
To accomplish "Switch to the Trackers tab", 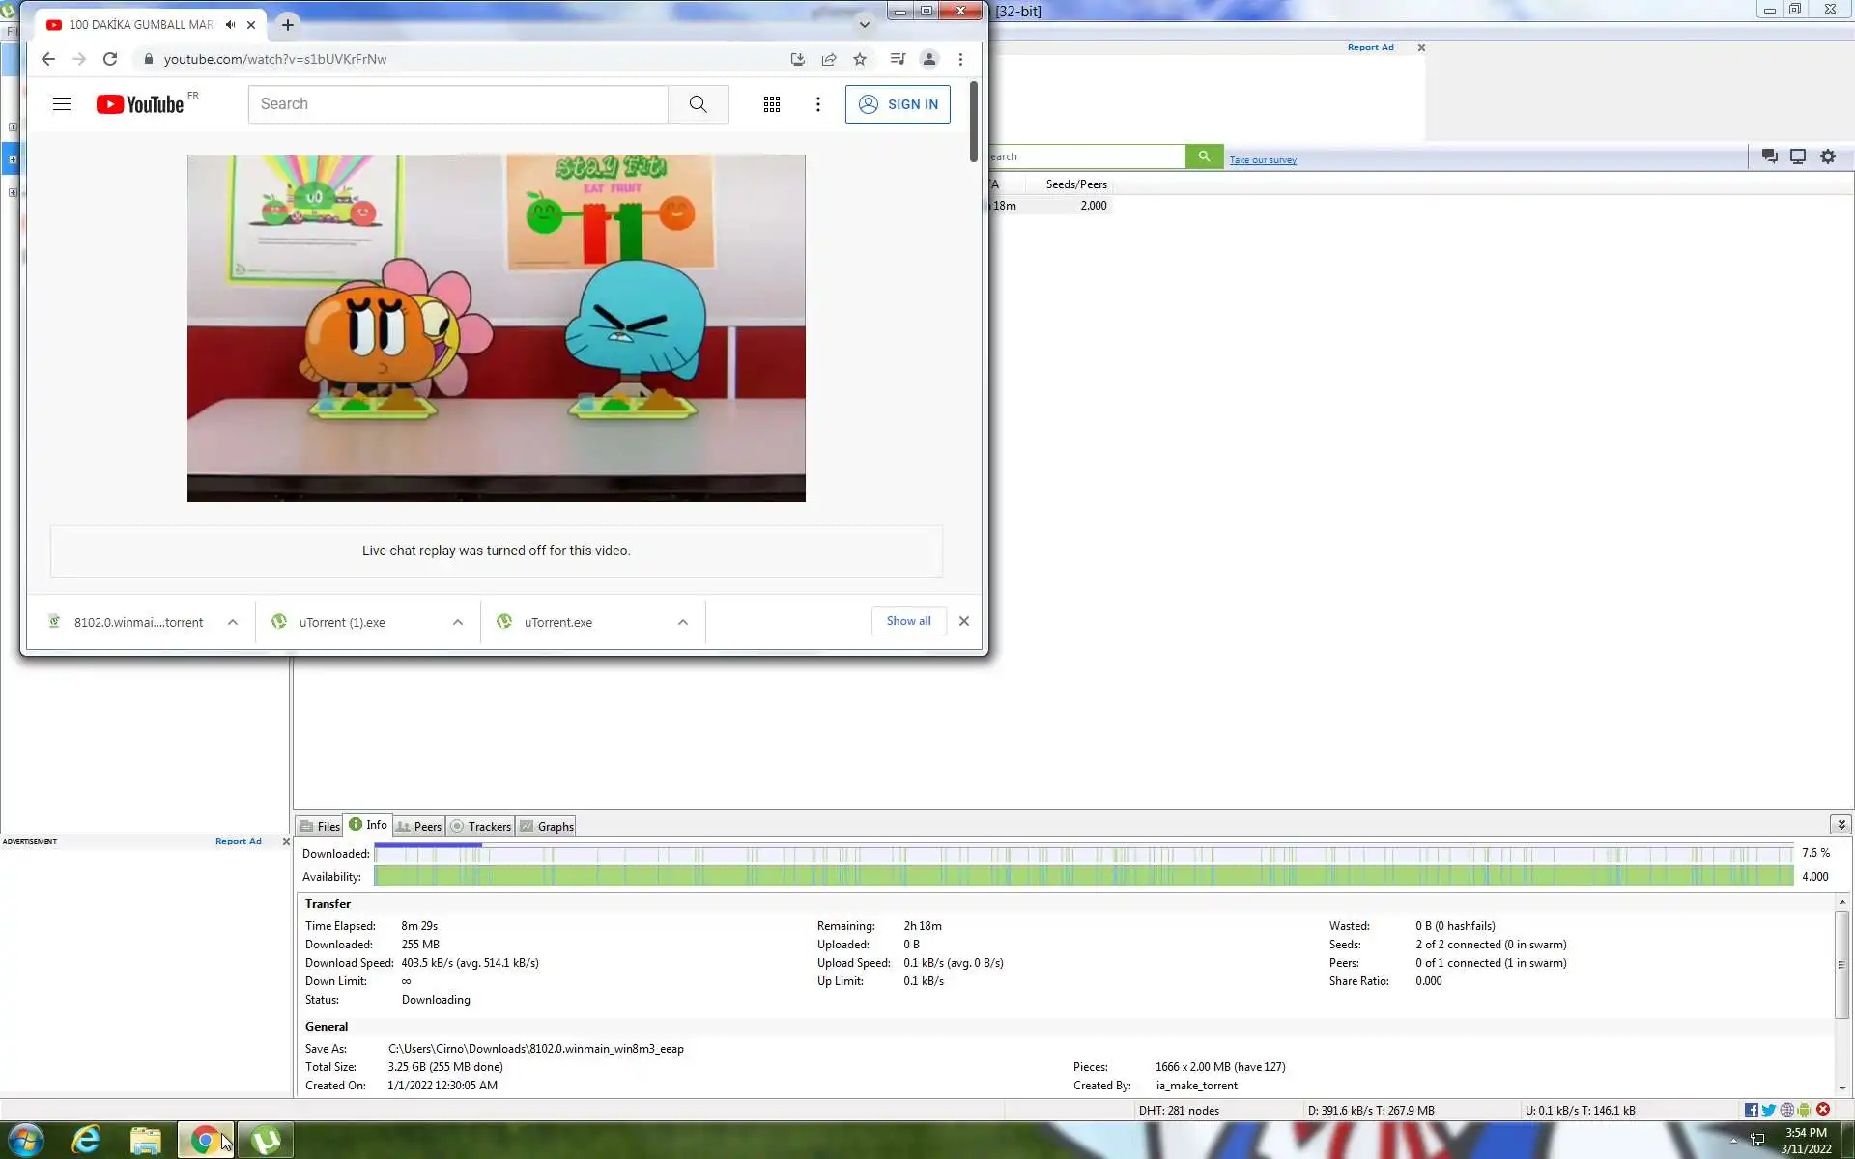I will tap(481, 827).
